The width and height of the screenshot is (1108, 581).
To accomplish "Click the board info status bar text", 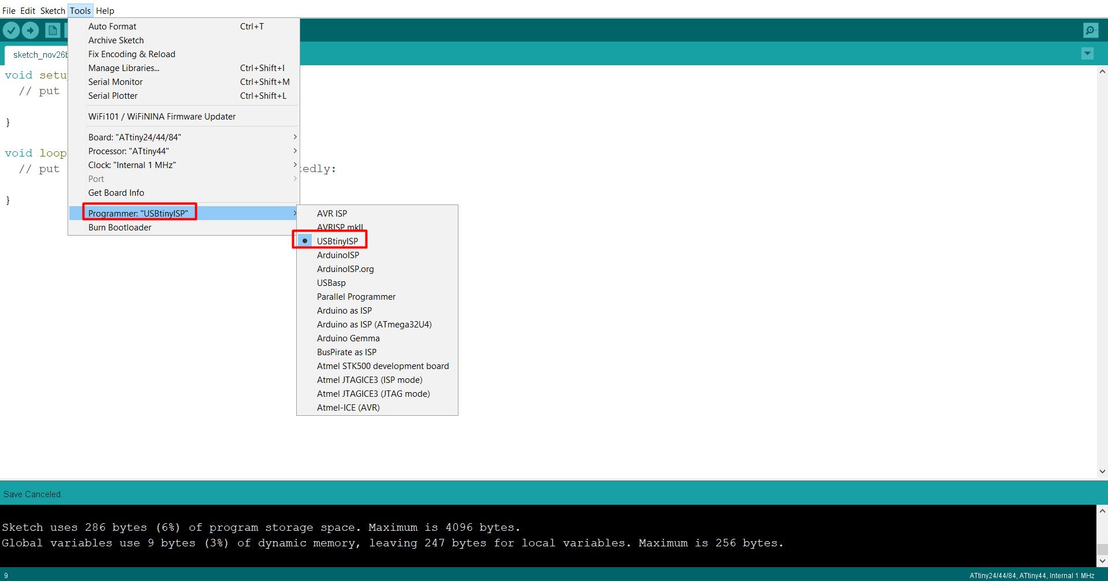I will coord(1032,576).
